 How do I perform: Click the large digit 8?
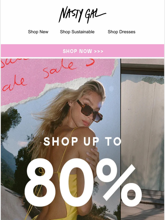point(40,182)
